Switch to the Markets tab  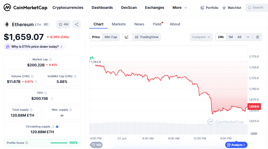click(119, 24)
